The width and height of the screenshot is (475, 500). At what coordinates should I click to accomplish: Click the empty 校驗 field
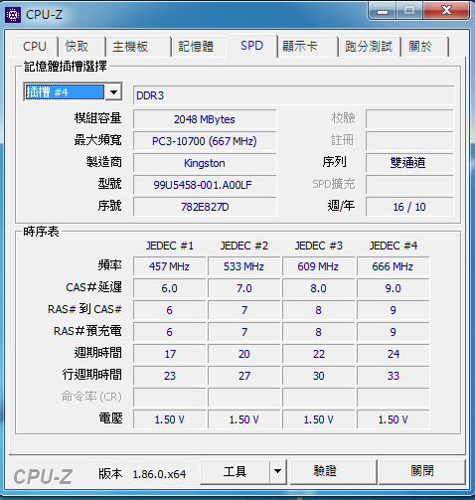coord(409,119)
